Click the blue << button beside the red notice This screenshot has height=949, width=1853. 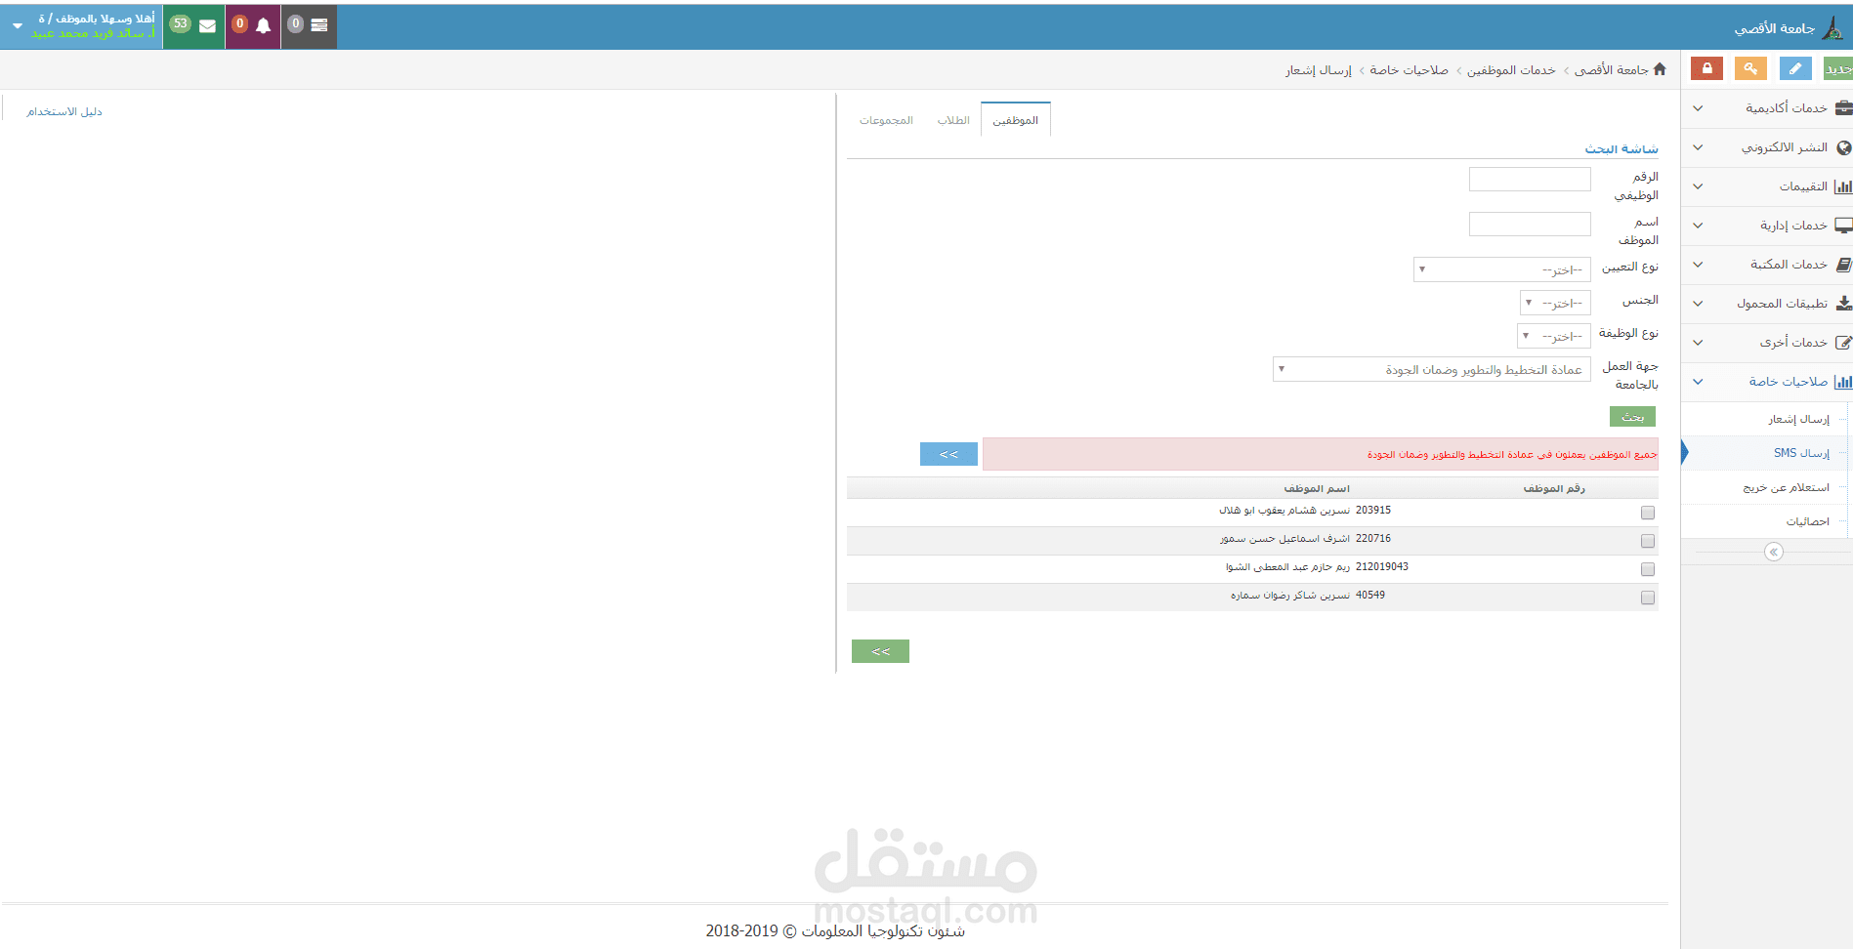coord(948,454)
